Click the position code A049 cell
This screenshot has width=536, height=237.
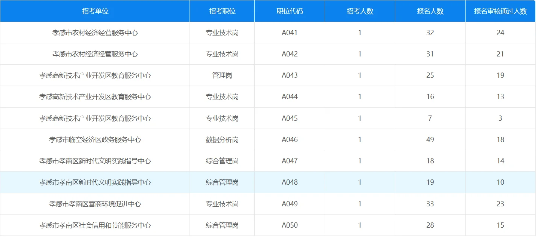point(290,204)
